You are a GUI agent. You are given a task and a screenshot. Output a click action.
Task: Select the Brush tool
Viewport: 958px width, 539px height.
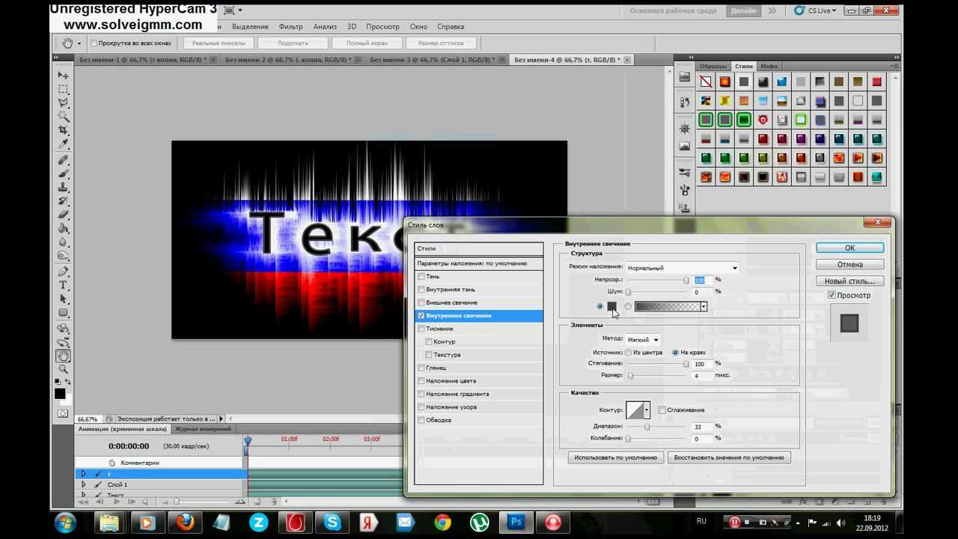click(64, 173)
